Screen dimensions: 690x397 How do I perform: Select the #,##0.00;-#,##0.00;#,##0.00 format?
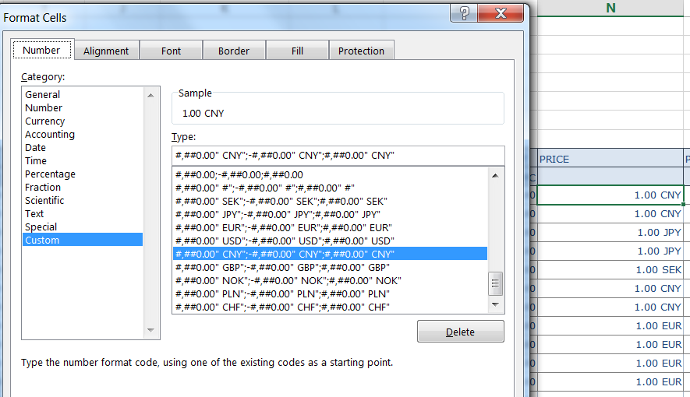pyautogui.click(x=330, y=175)
